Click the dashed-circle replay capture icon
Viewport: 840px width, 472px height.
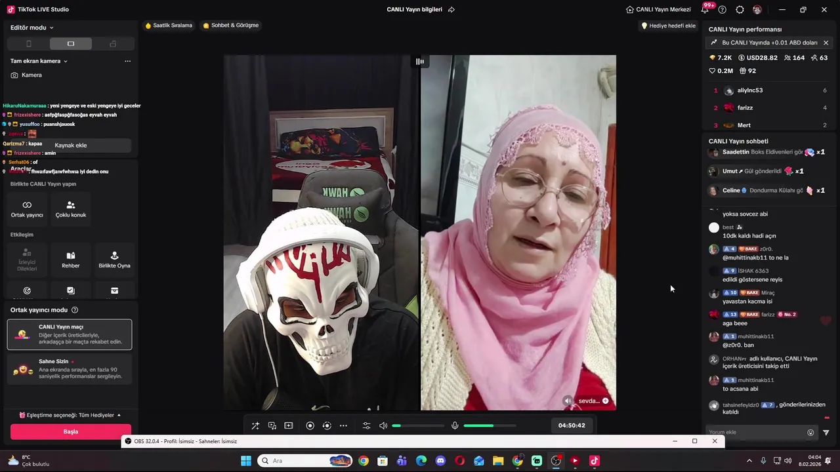point(327,425)
